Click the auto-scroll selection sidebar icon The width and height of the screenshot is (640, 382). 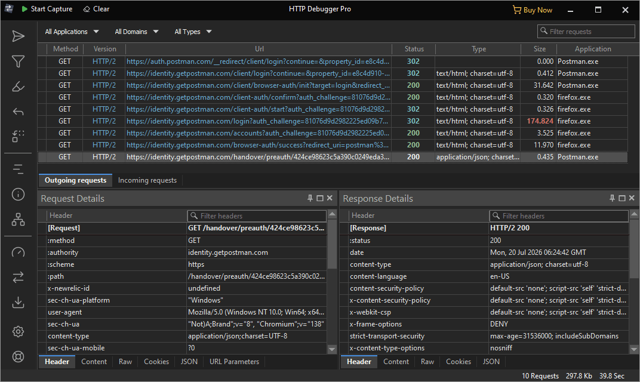coord(18,136)
